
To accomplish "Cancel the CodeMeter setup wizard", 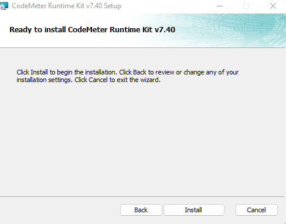I will pos(257,210).
